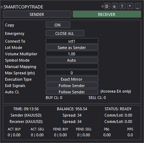Click the STATUS: READY indicator
144x143 pixels.
[118, 109]
